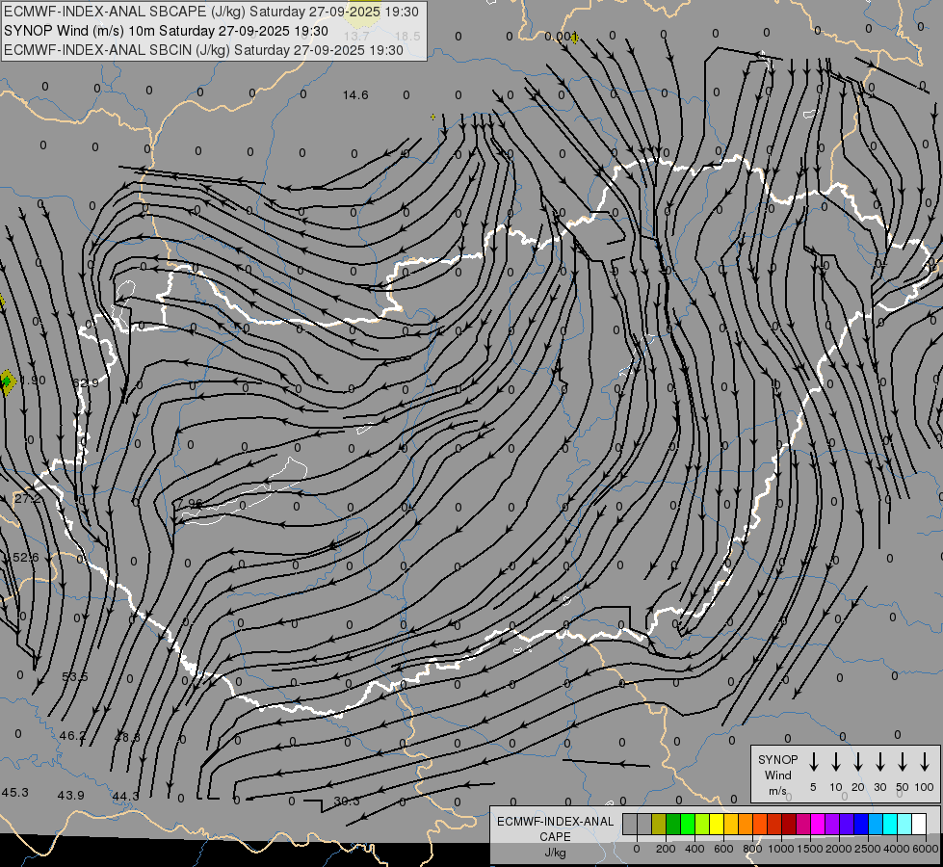Select the sky blue swatch right of 2500
943x867 pixels.
pyautogui.click(x=877, y=824)
